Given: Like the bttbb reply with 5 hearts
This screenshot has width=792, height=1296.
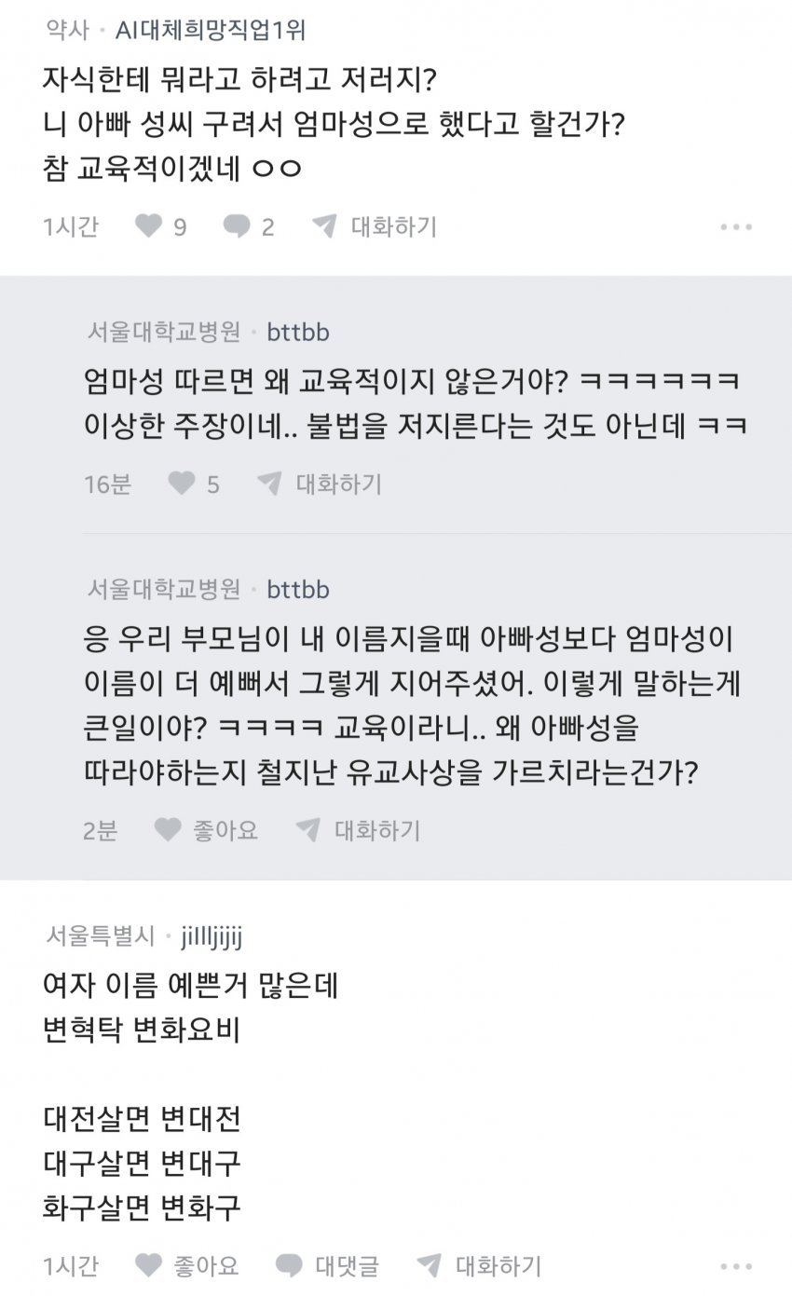Looking at the screenshot, I should point(182,484).
